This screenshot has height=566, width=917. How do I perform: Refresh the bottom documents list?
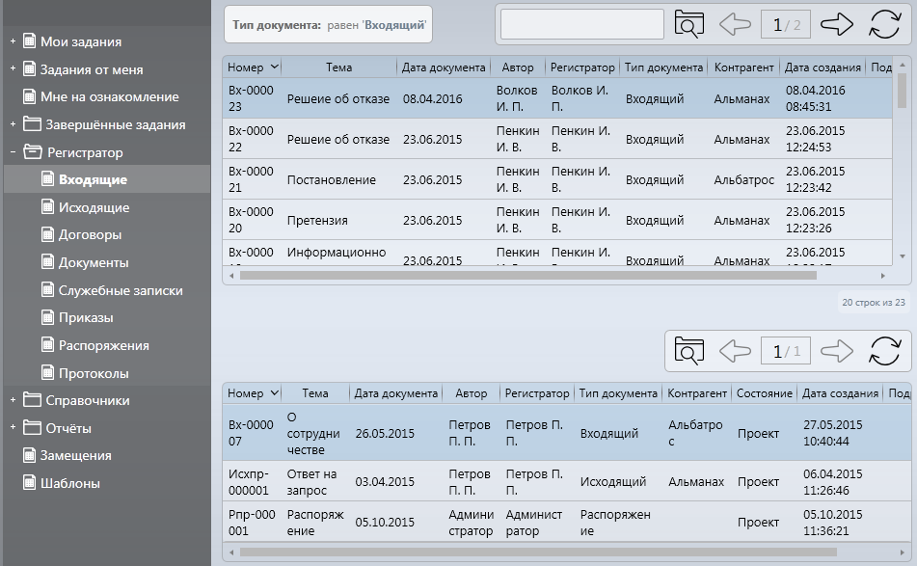click(884, 351)
